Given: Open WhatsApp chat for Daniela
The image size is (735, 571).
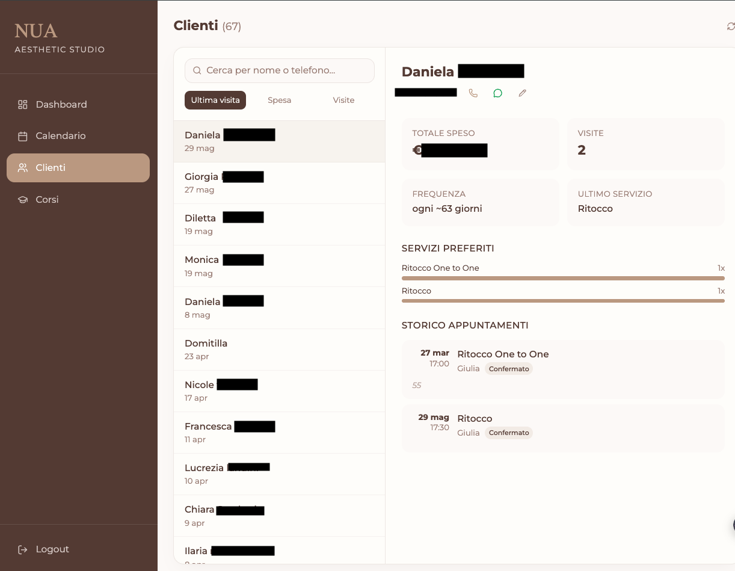Looking at the screenshot, I should click(497, 93).
